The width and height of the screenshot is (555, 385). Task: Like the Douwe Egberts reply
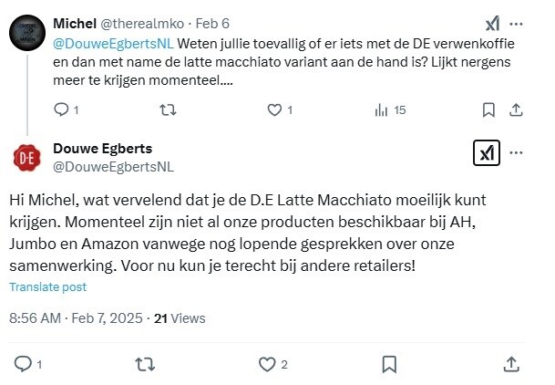point(267,364)
